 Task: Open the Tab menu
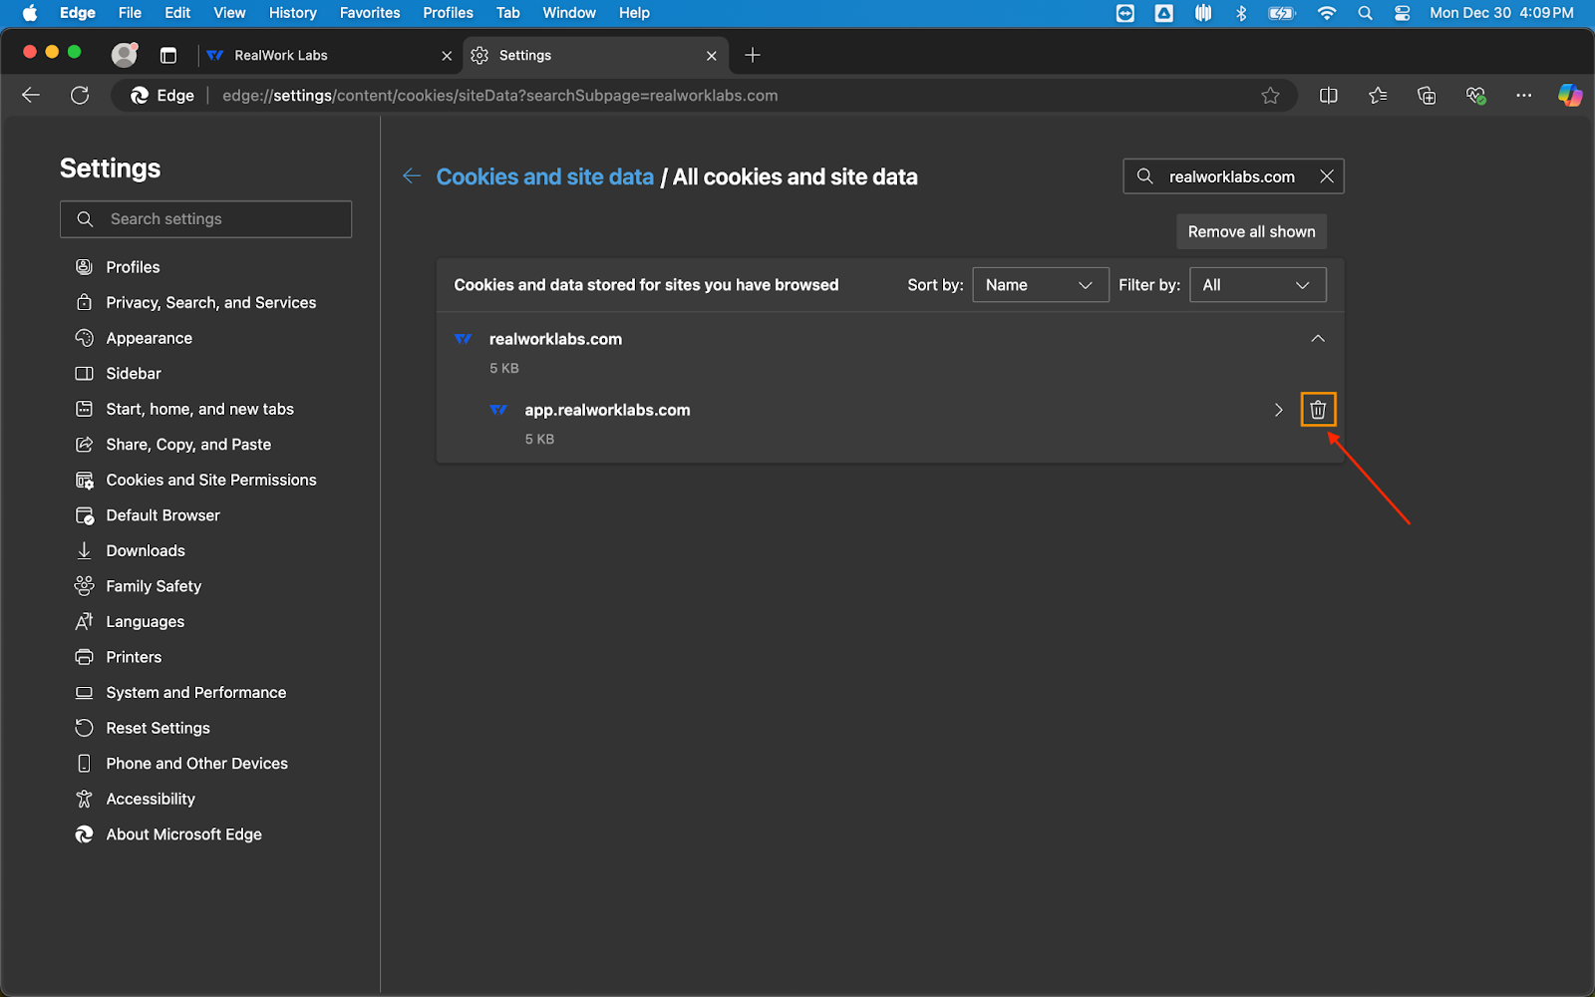click(x=508, y=13)
